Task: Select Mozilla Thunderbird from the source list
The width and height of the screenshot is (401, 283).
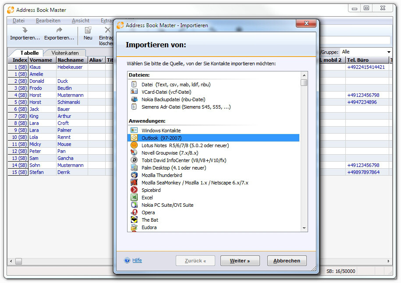Action: click(161, 175)
